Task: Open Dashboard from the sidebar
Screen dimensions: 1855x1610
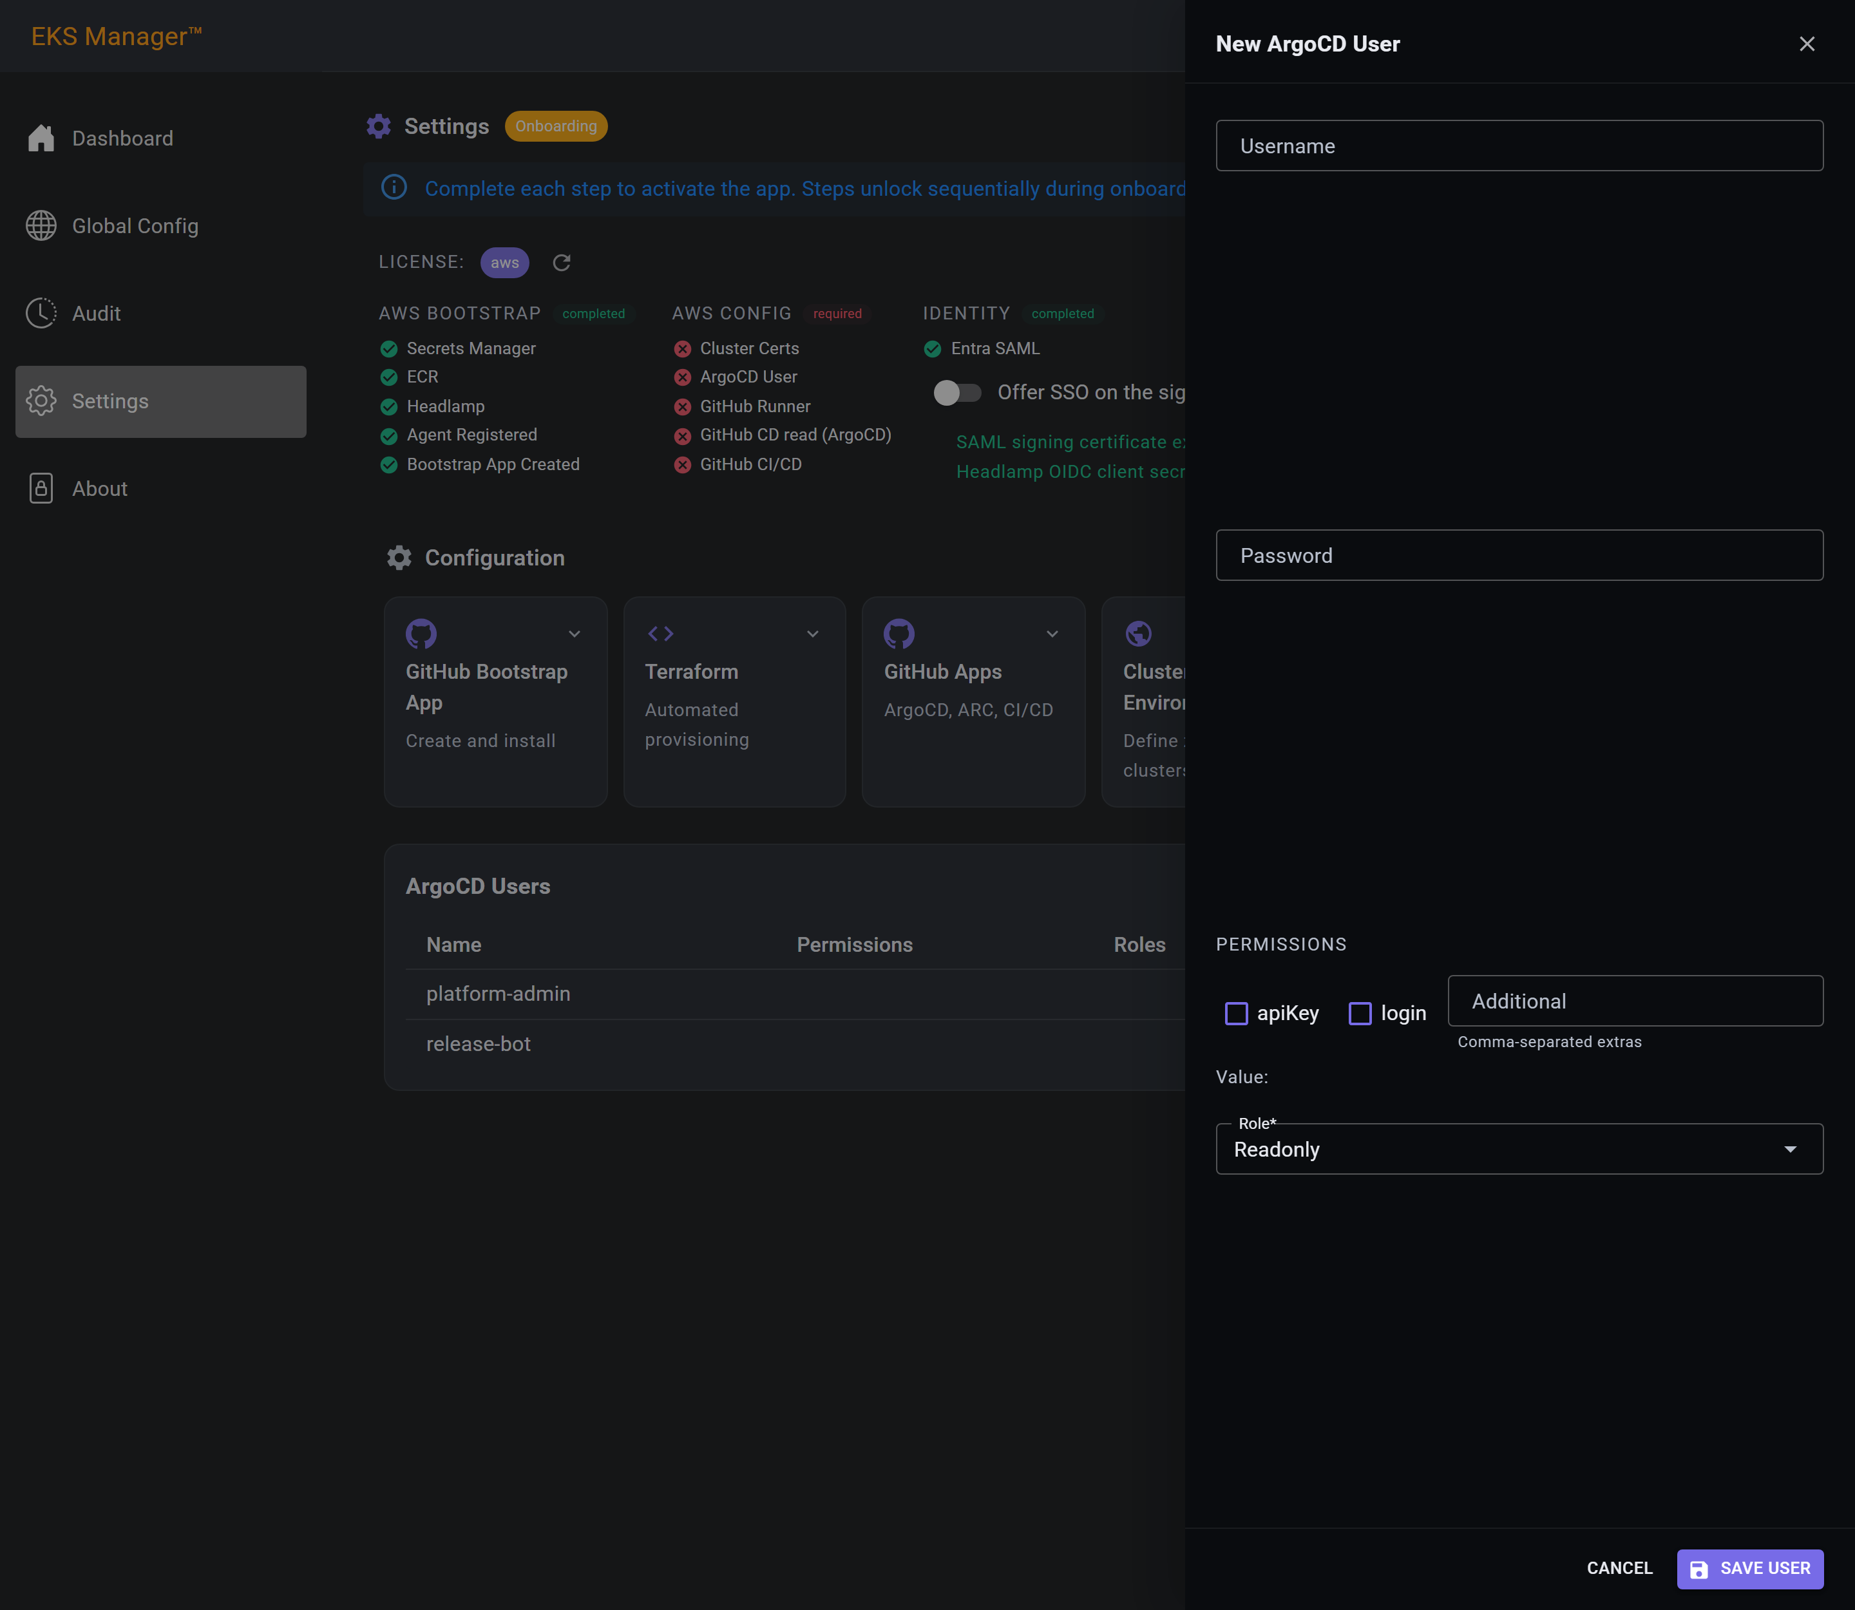Action: (161, 138)
